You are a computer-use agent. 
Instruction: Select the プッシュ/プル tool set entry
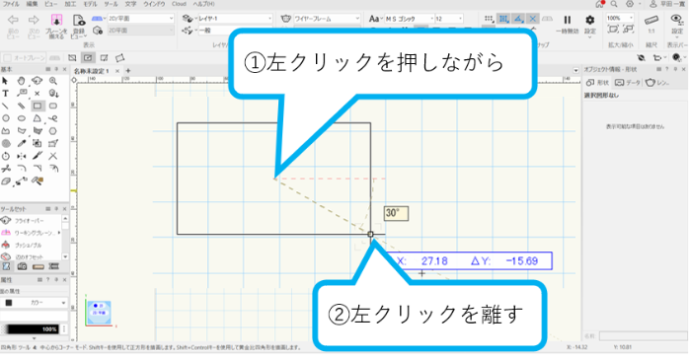pyautogui.click(x=29, y=245)
